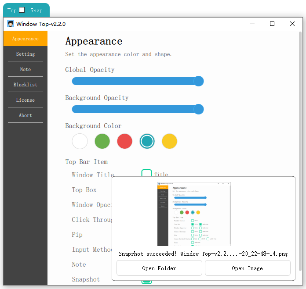Click the snapshot preview thumbnail
The height and width of the screenshot is (289, 306).
194,214
